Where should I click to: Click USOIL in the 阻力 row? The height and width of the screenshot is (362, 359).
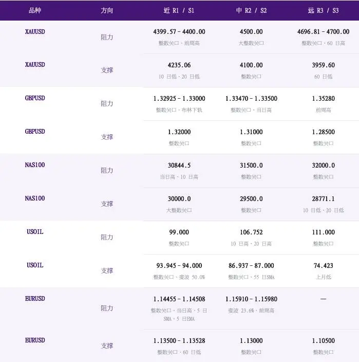[x=35, y=232]
